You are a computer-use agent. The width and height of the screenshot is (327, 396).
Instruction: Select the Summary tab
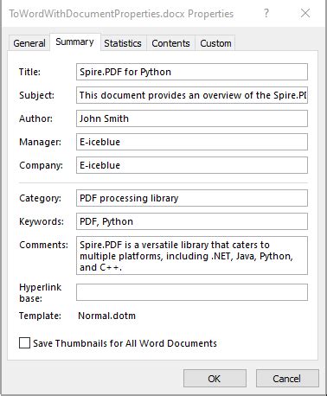click(x=75, y=42)
